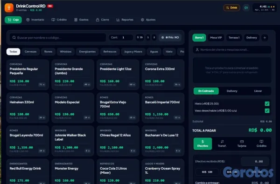Select Llevar order type
This screenshot has width=280, height=184.
pyautogui.click(x=258, y=91)
